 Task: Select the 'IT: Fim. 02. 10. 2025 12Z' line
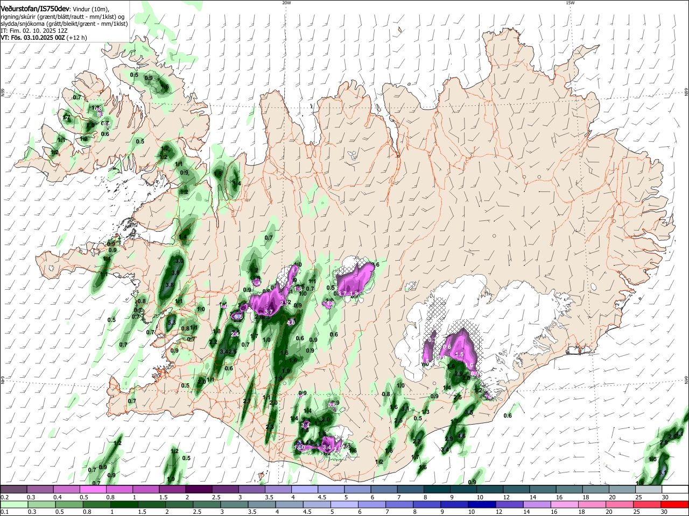point(33,31)
